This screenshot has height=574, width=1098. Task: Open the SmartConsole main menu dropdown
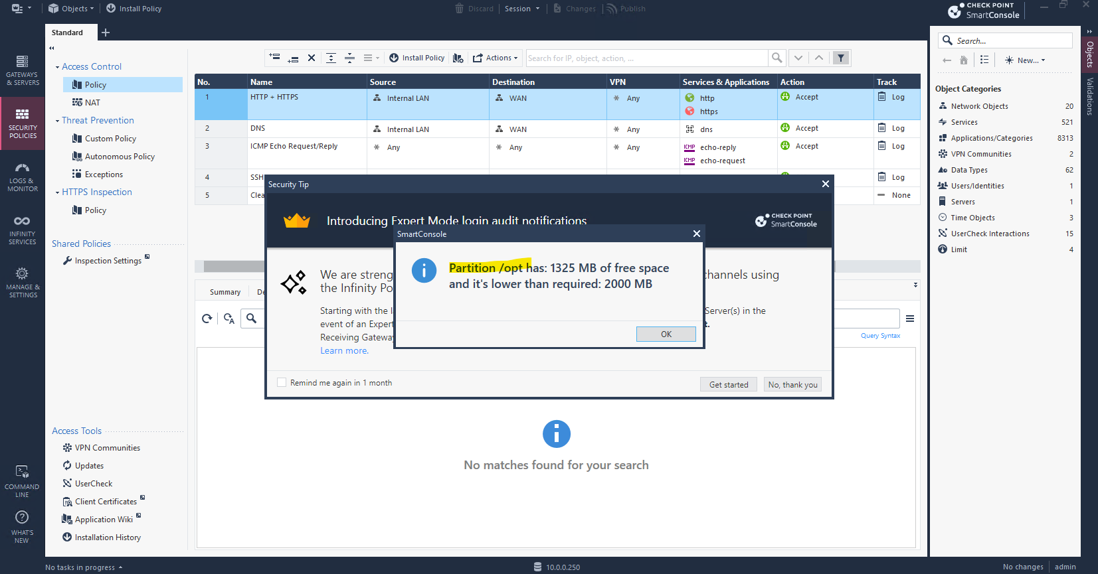[x=22, y=9]
